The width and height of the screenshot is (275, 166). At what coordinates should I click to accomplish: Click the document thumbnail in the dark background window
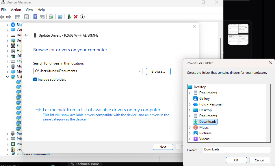238,34
